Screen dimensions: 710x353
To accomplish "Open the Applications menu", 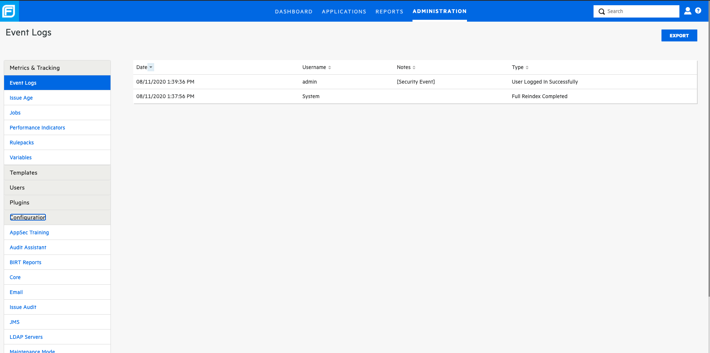I will click(x=344, y=12).
